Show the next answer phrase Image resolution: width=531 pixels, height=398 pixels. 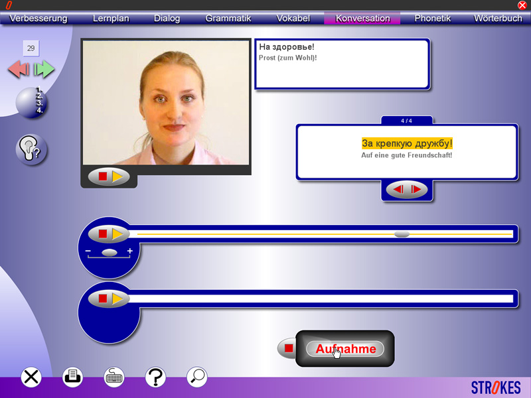pyautogui.click(x=416, y=189)
